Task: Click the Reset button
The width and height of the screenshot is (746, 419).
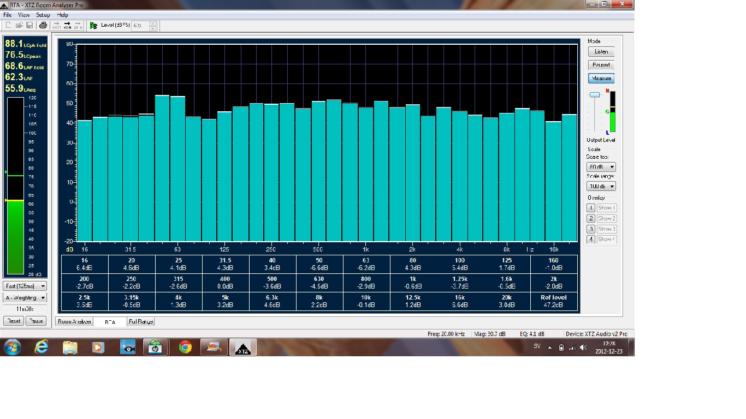Action: [x=14, y=321]
